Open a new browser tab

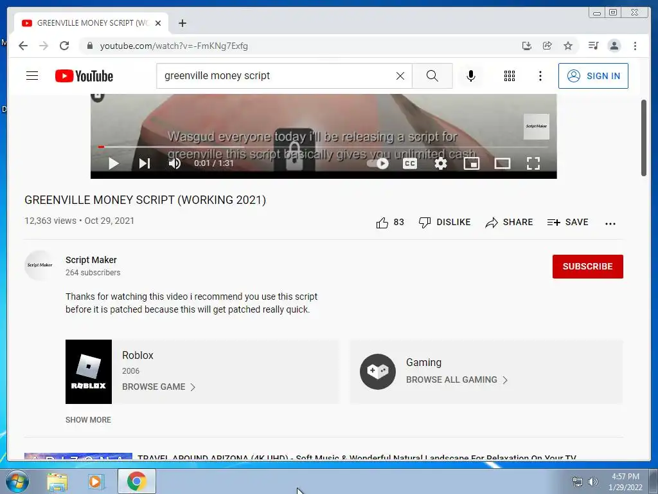click(182, 23)
